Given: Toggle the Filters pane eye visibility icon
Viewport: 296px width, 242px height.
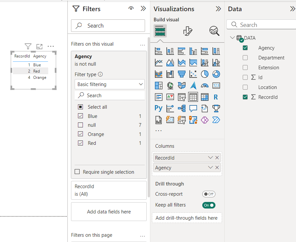Looking at the screenshot, I should (131, 8).
